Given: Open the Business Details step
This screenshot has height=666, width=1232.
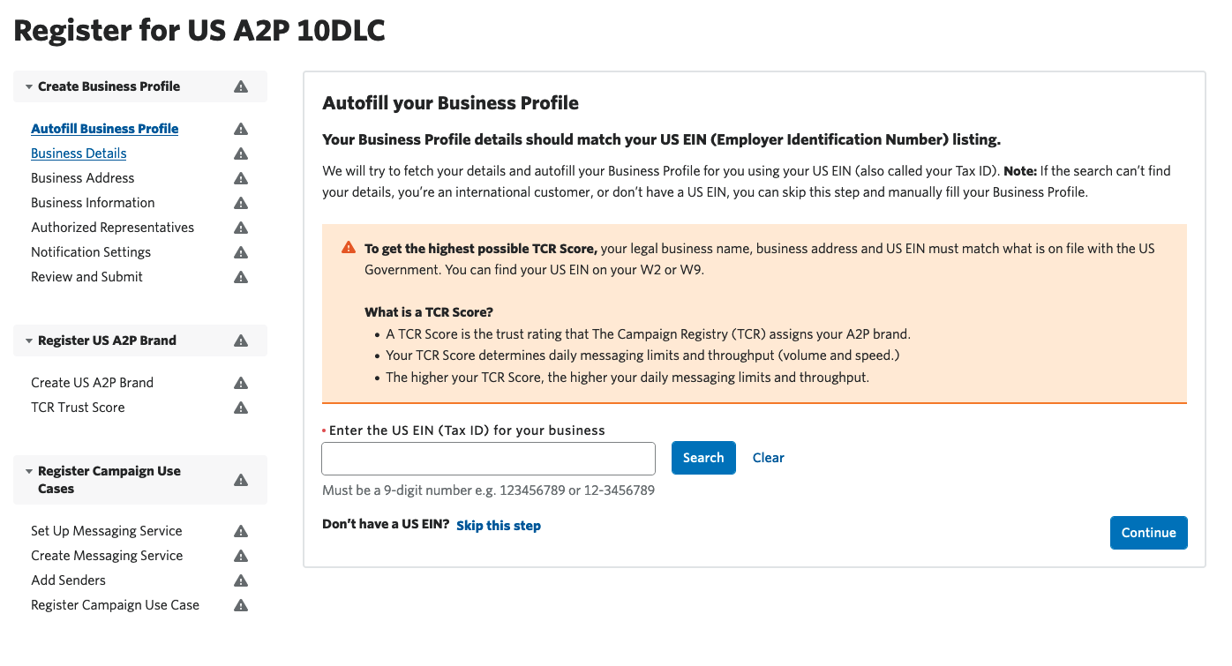Looking at the screenshot, I should (x=79, y=153).
